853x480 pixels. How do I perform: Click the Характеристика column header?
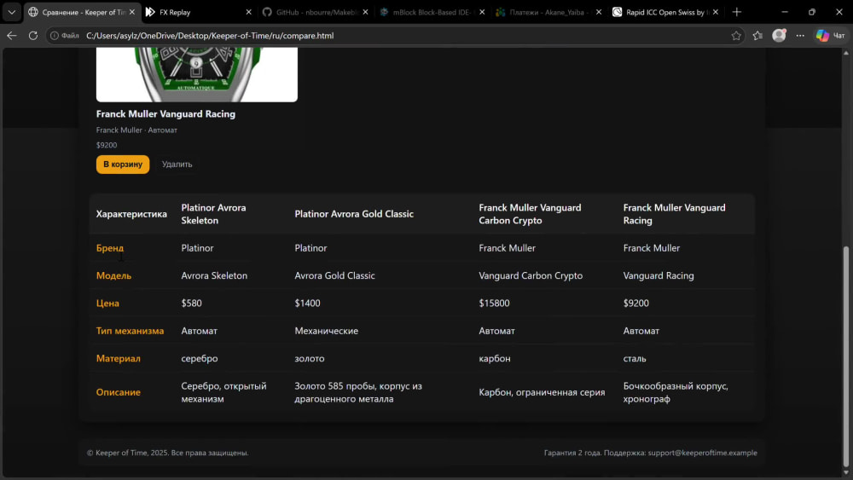tap(131, 214)
